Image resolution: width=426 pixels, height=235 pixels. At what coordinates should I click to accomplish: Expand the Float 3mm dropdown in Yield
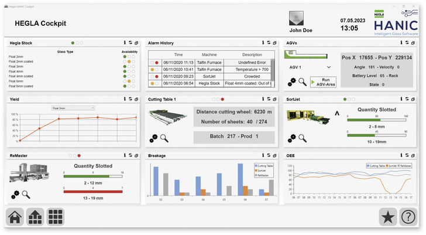[73, 108]
